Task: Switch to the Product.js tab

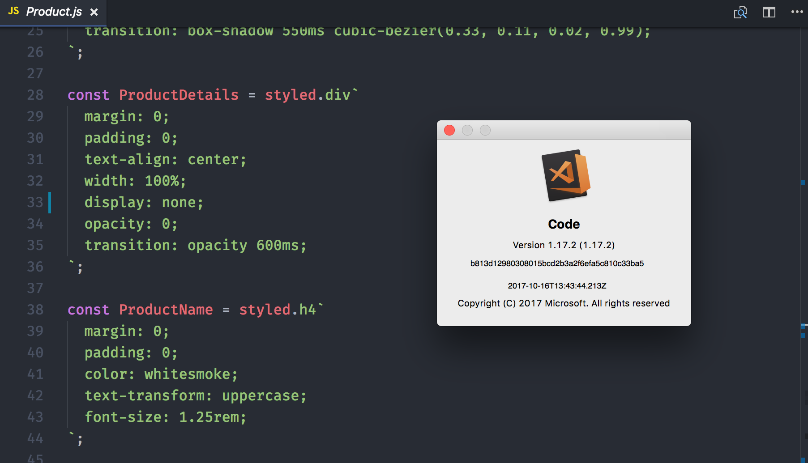Action: tap(54, 12)
